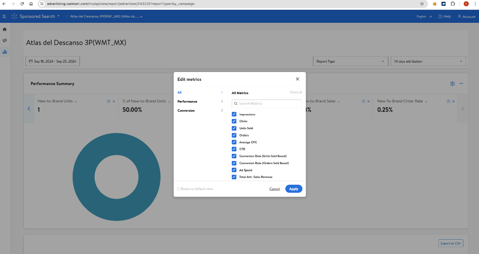
Task: Open reports bar chart sidebar icon
Action: [4, 52]
